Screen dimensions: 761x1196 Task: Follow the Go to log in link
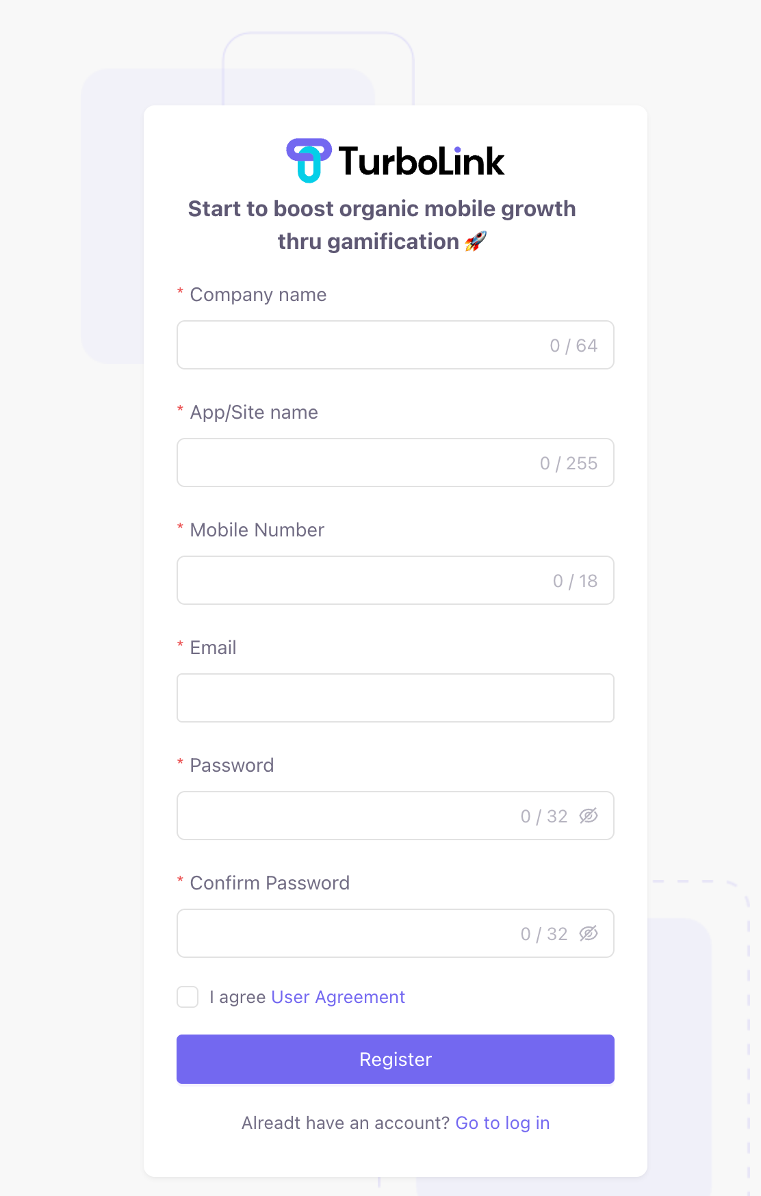click(502, 1123)
